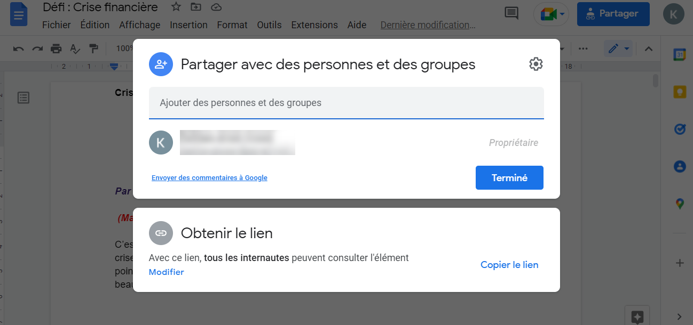Open share settings gear icon
Viewport: 693px width, 325px height.
click(x=535, y=64)
